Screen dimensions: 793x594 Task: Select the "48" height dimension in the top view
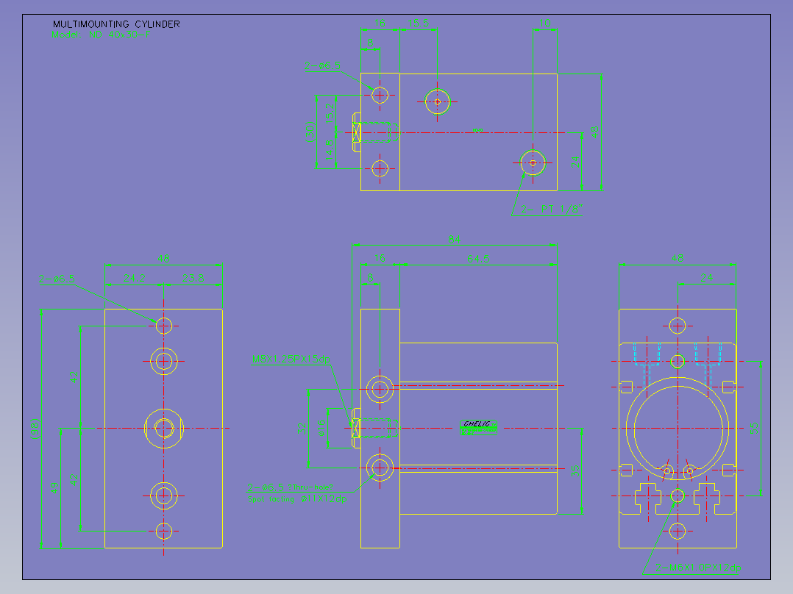(x=594, y=132)
